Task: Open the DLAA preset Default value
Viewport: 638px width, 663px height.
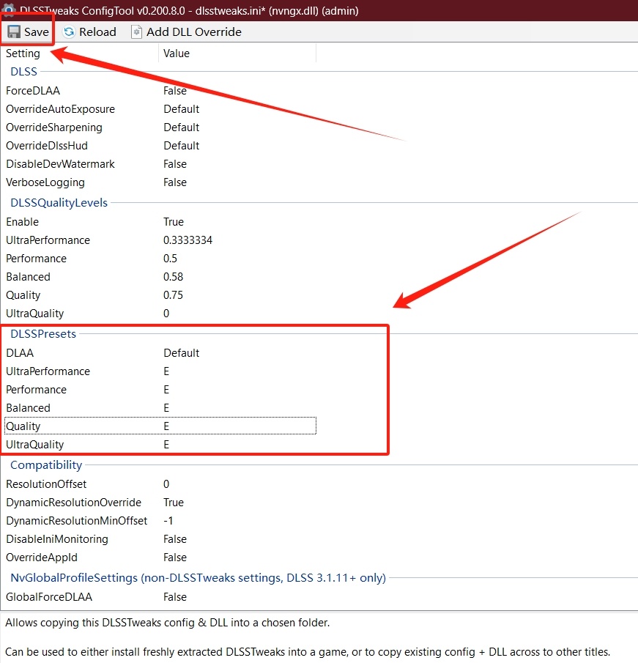Action: pyautogui.click(x=182, y=352)
